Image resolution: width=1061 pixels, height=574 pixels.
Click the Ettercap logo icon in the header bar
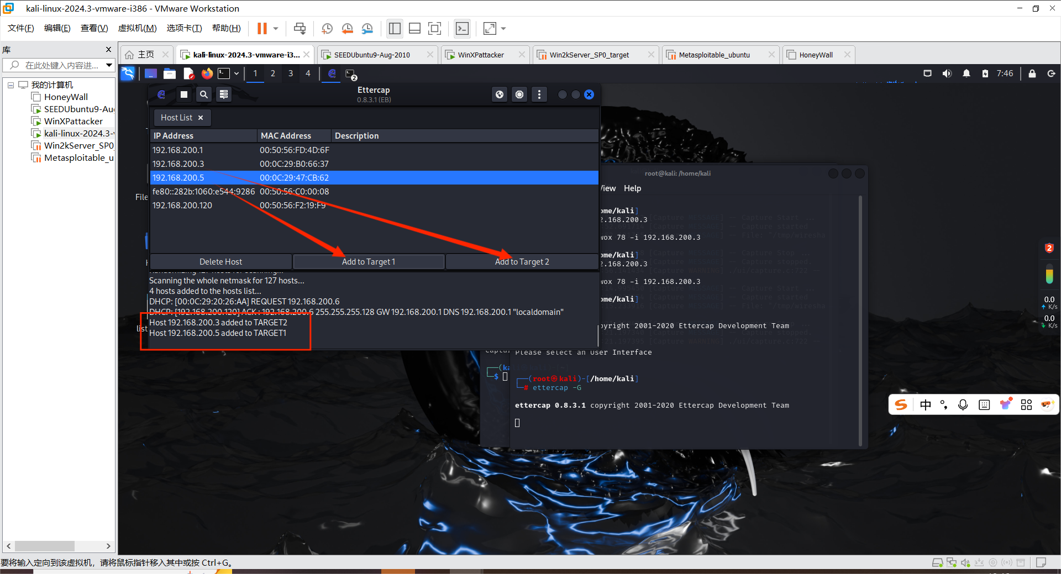[161, 94]
